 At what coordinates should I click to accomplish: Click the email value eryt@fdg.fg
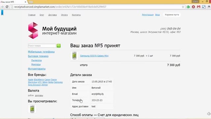point(98,94)
